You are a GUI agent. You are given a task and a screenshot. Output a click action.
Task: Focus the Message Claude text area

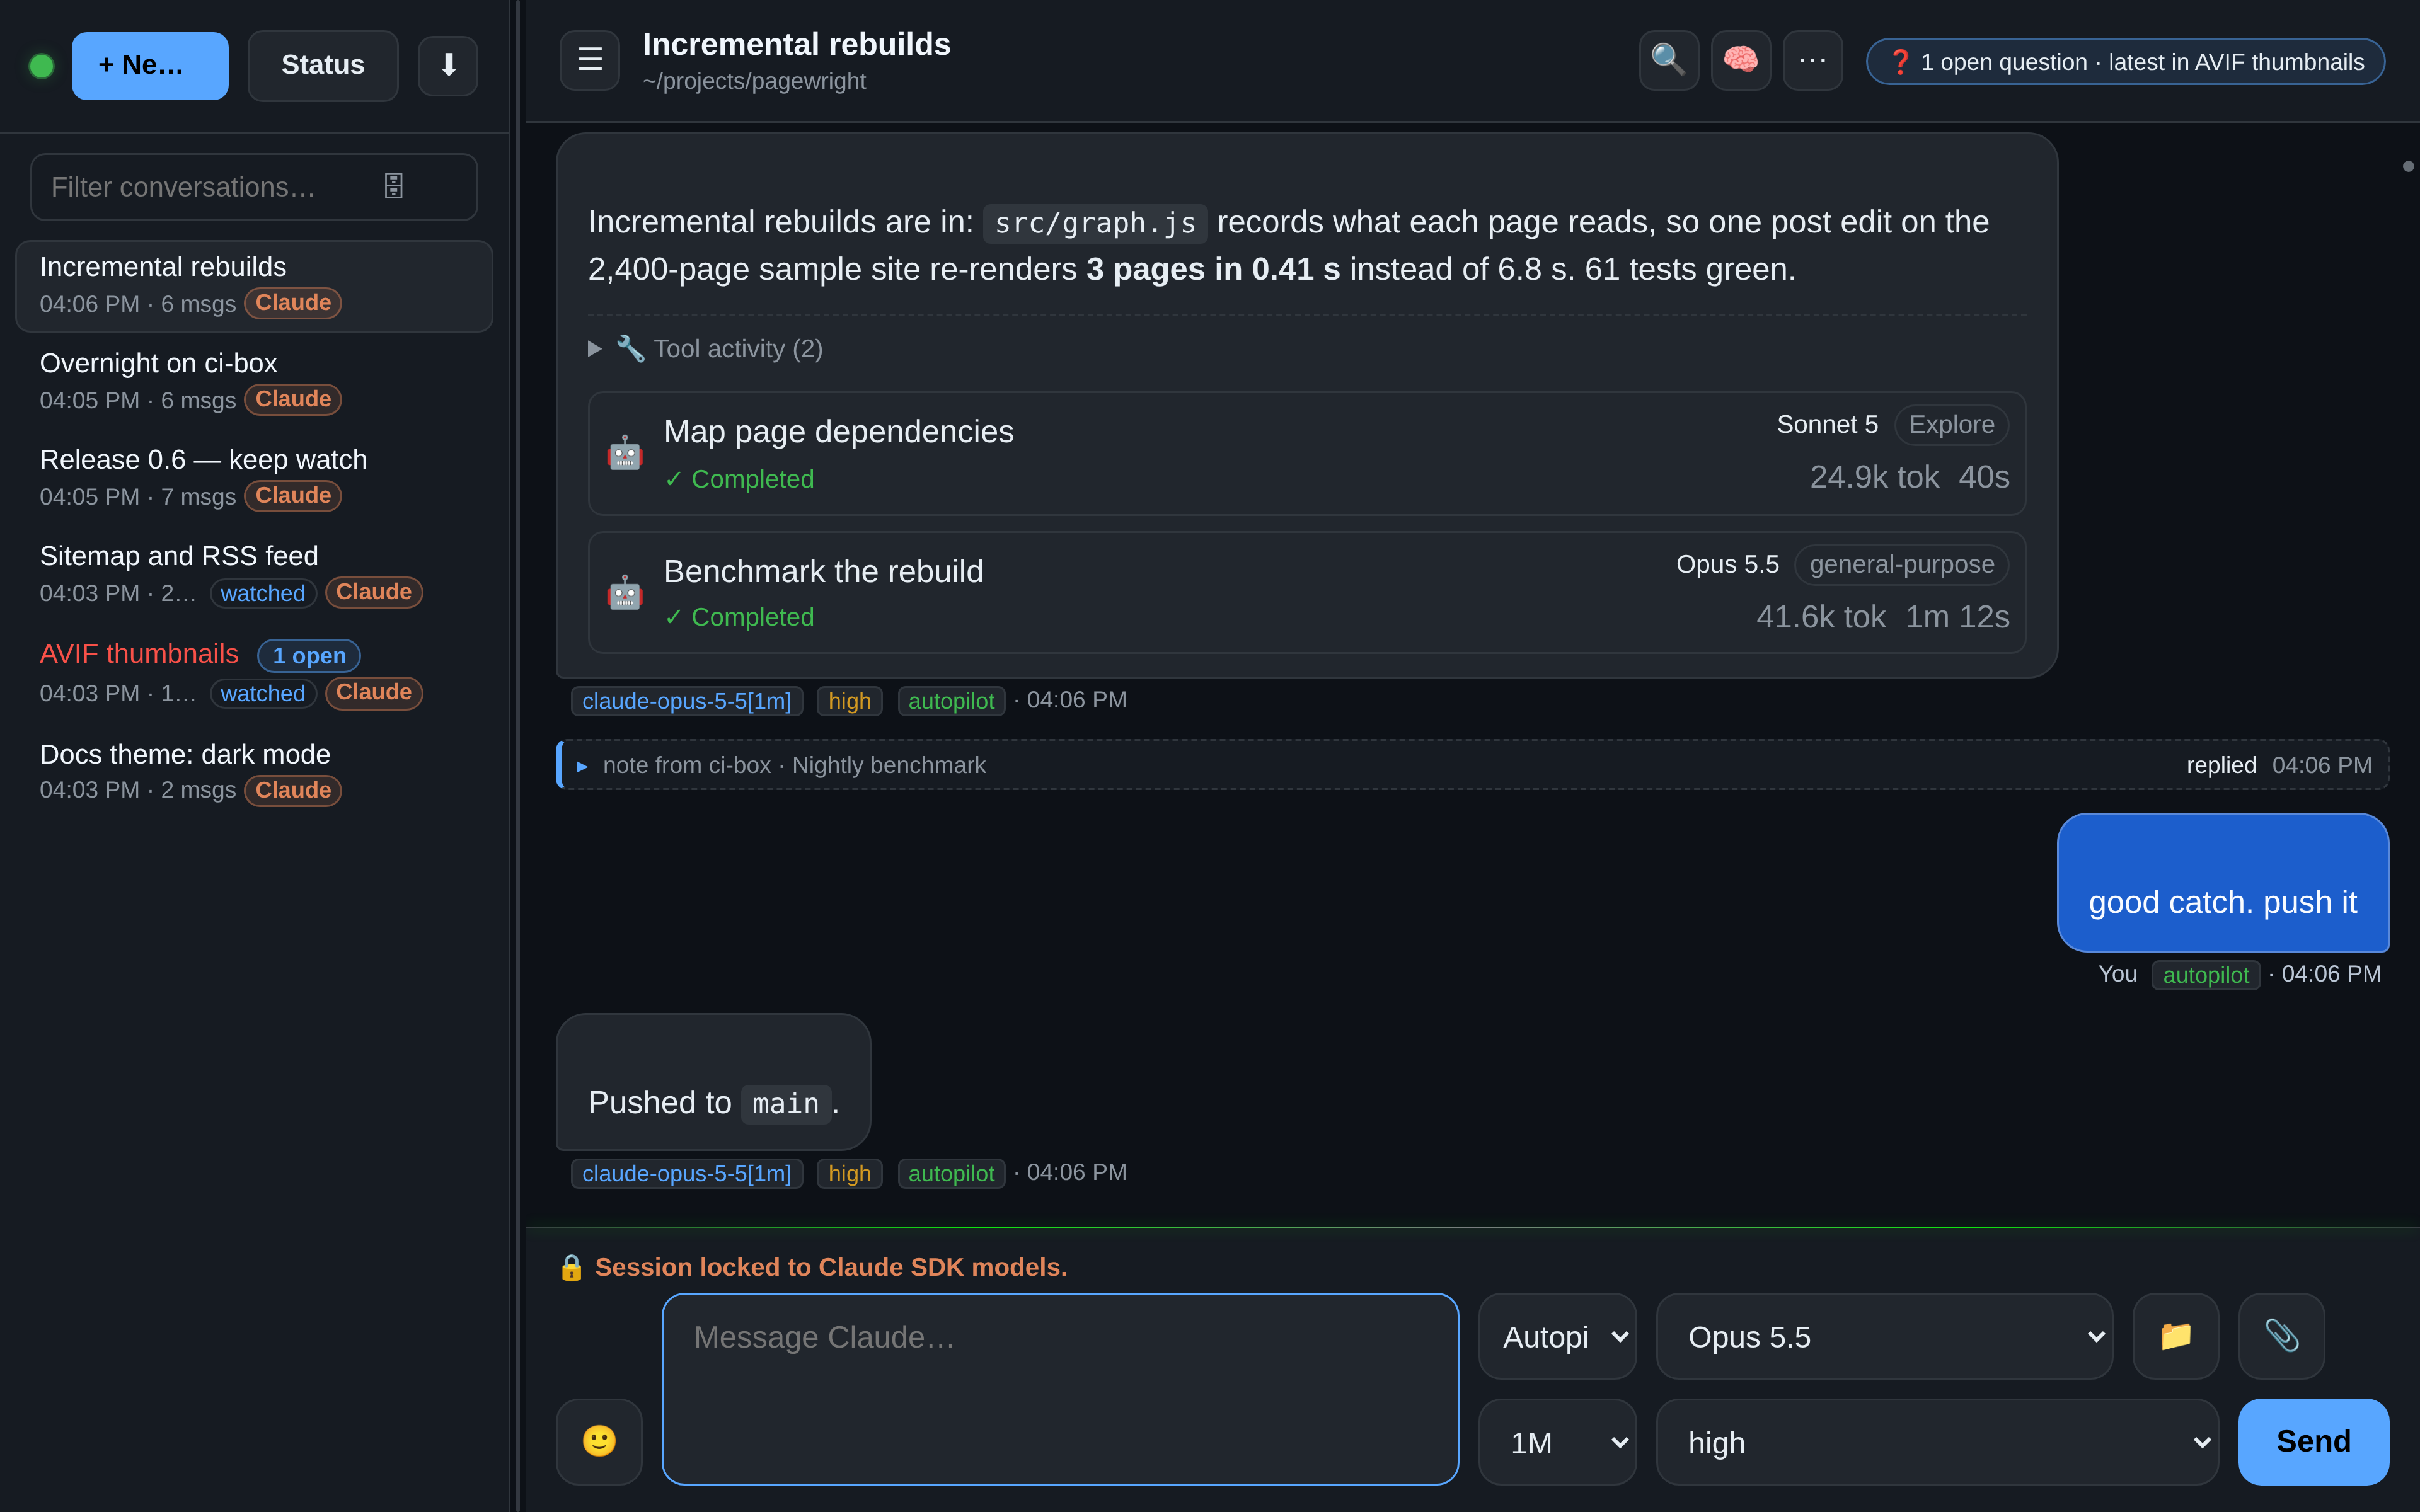click(x=1060, y=1389)
